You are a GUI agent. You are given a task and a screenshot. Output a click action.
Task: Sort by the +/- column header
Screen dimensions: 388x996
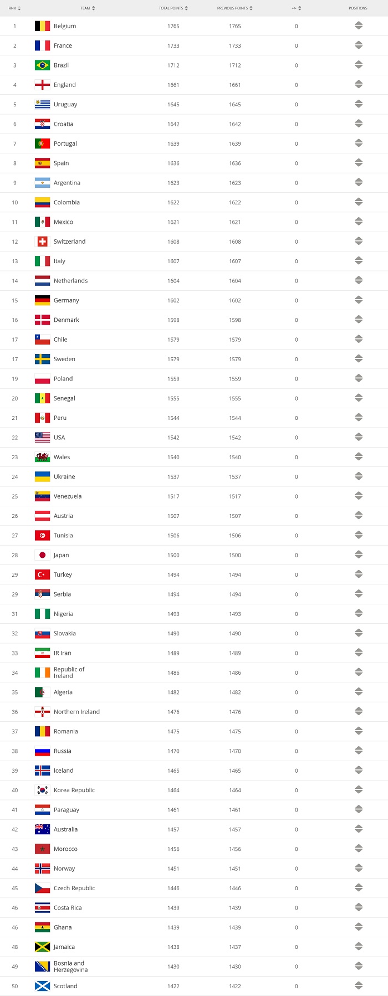pyautogui.click(x=297, y=8)
